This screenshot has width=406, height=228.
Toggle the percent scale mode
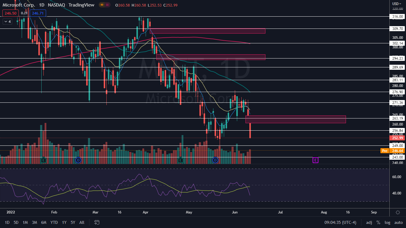(378, 222)
